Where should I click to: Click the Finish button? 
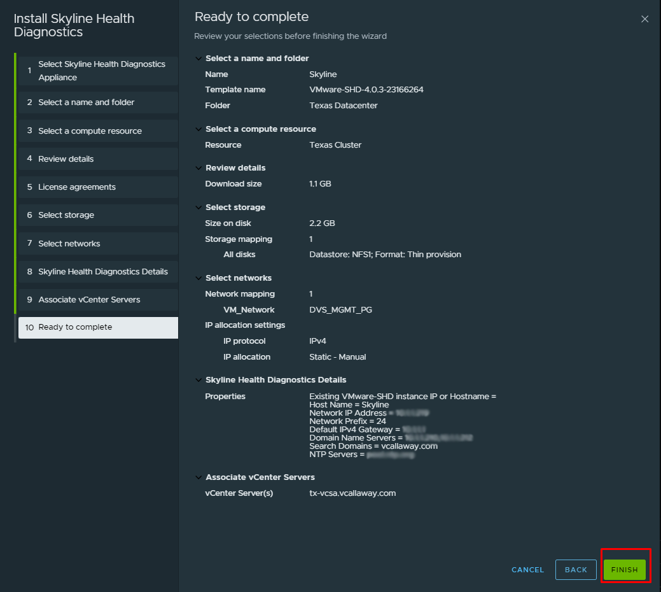tap(624, 570)
